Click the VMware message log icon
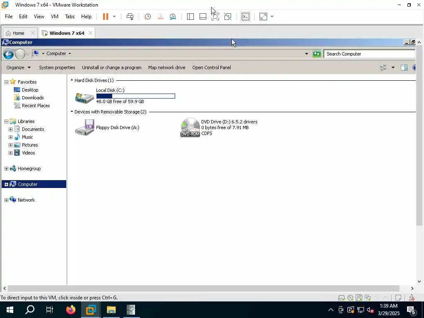The image size is (424, 318). point(398,298)
